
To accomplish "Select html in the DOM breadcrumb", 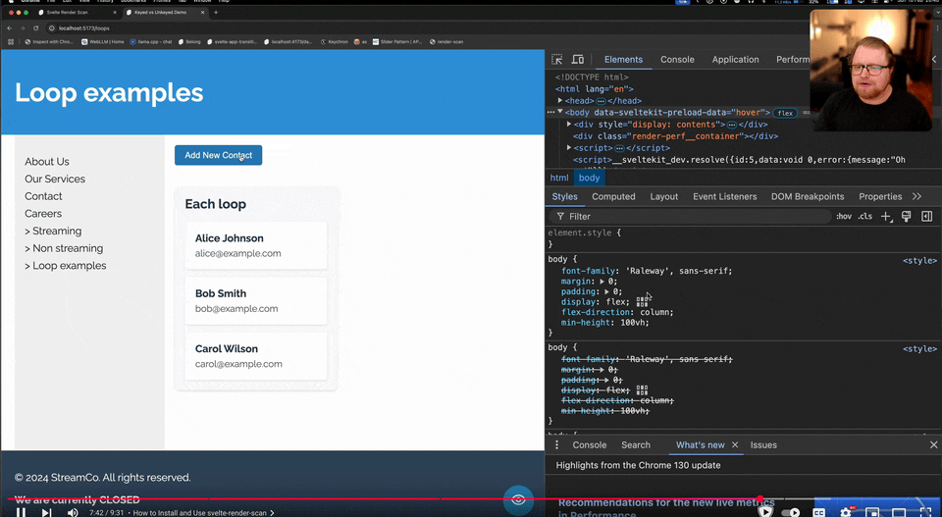I will [558, 178].
